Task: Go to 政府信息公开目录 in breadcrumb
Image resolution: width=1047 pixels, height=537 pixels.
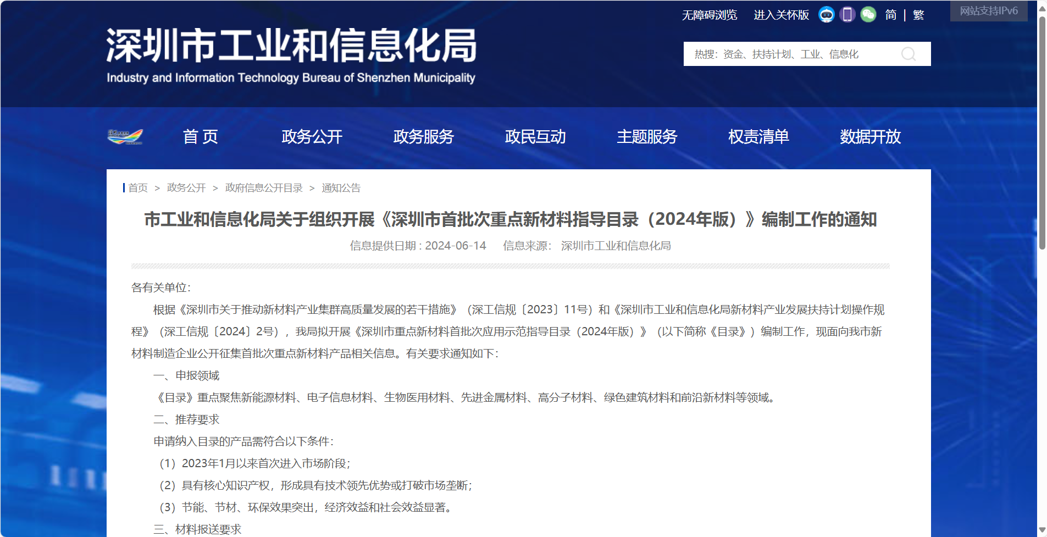Action: pyautogui.click(x=264, y=188)
